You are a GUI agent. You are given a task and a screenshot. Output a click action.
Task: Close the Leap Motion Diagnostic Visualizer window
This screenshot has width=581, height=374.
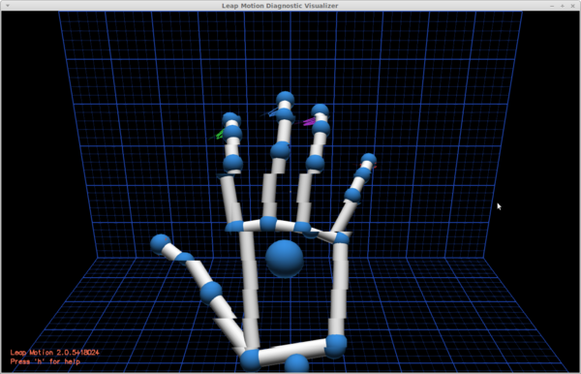click(572, 6)
